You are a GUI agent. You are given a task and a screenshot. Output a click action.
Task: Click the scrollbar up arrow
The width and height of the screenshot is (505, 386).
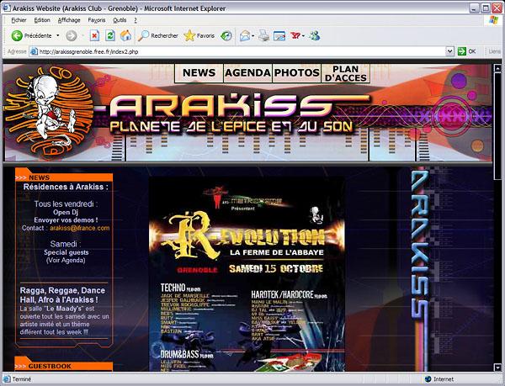(x=497, y=68)
